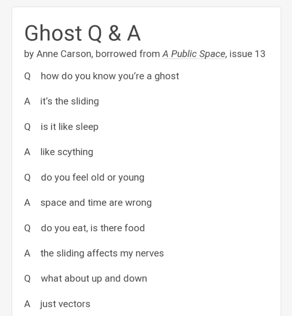The image size is (292, 316).
Task: Click the answer "space and time are wrong"
Action: click(96, 203)
